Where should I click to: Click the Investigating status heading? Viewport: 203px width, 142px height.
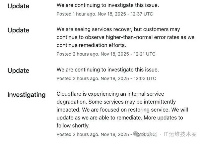27,95
